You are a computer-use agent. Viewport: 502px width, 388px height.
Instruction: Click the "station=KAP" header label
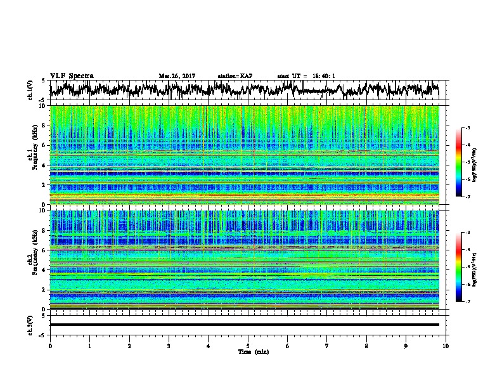[235, 76]
